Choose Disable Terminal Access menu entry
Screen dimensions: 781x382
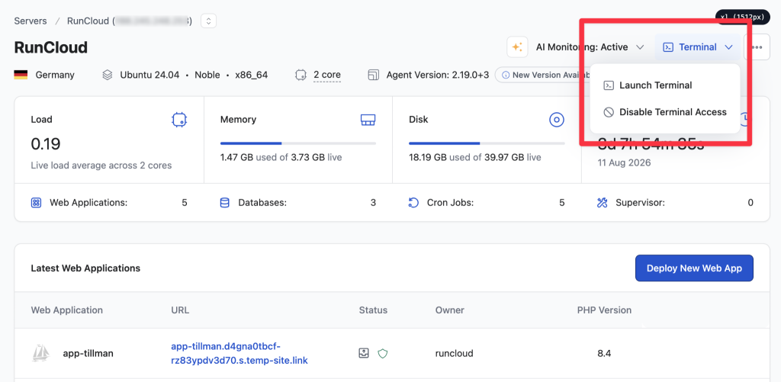click(665, 112)
